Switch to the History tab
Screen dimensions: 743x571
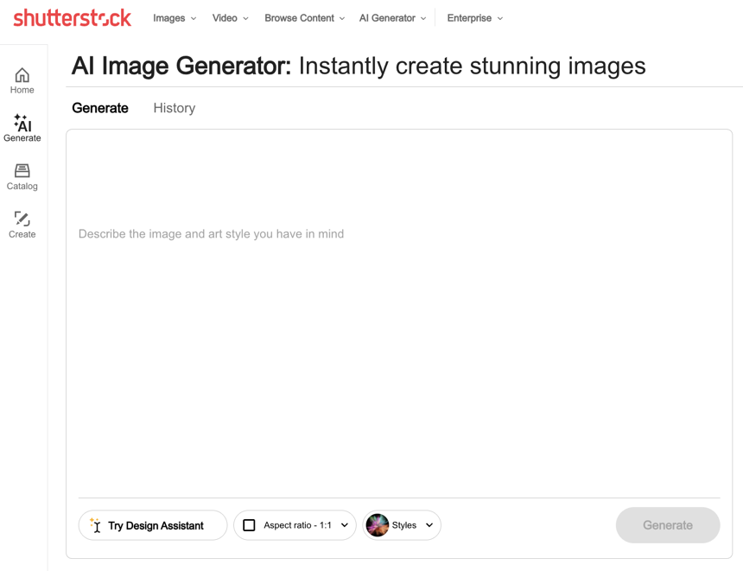[175, 108]
